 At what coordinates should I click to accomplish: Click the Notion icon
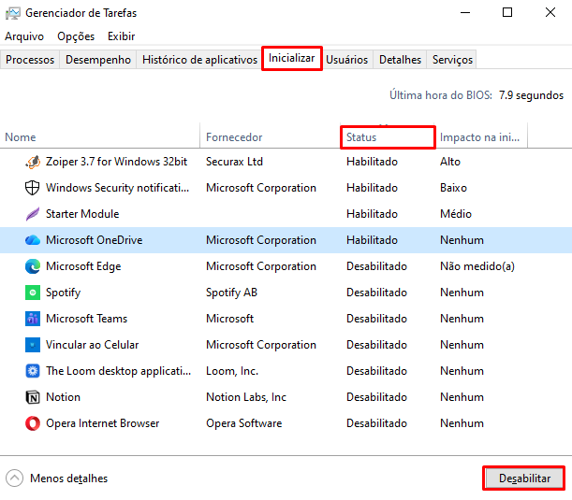33,397
